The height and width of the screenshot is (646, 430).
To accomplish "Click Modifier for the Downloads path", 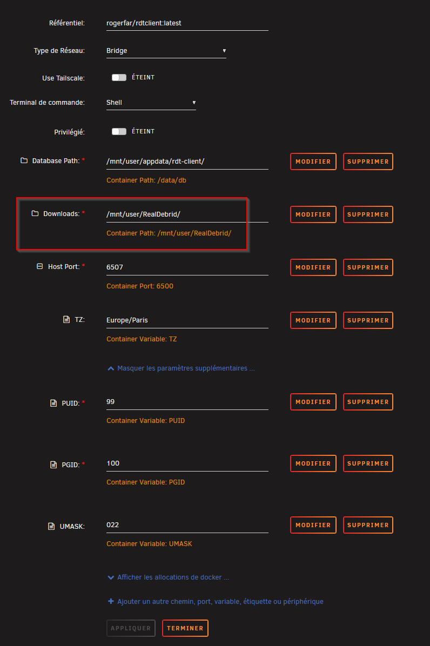I will [x=313, y=214].
